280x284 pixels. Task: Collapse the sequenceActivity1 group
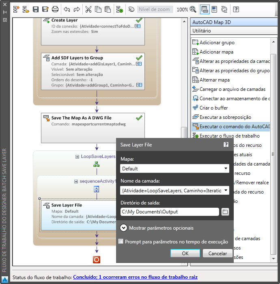(x=76, y=181)
